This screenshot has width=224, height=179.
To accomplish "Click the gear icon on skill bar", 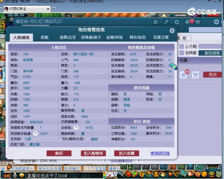I will (124, 167).
